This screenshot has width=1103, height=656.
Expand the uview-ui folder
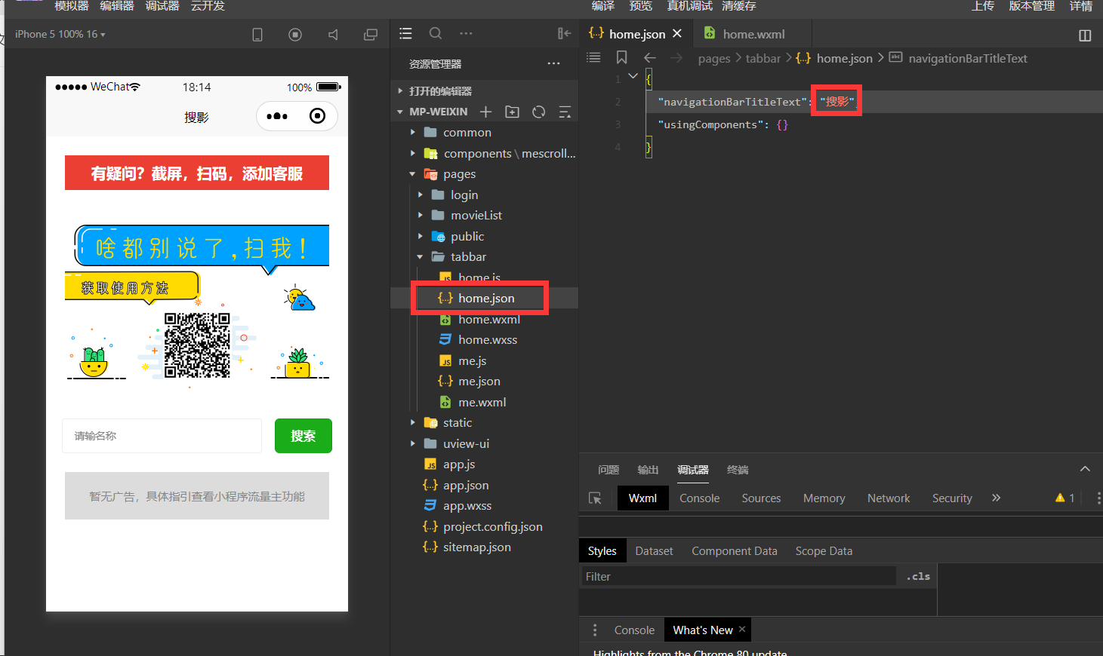coord(412,443)
